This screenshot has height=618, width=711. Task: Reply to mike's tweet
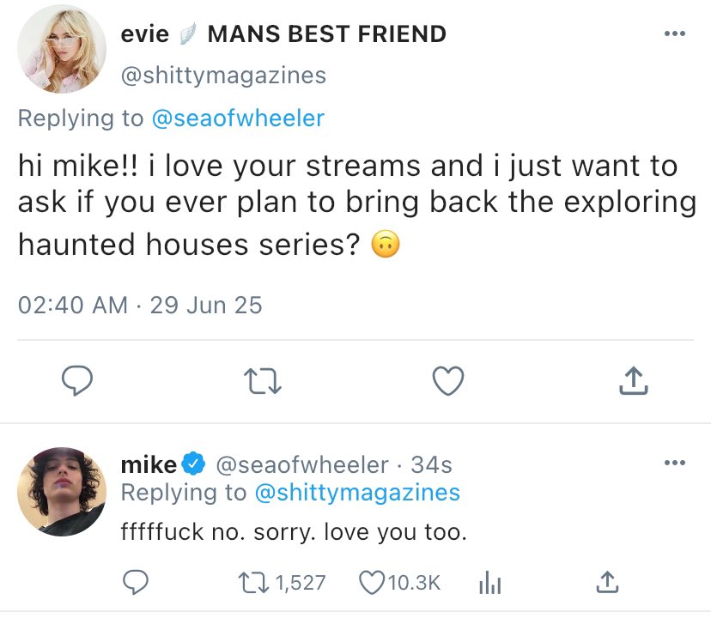(x=137, y=582)
